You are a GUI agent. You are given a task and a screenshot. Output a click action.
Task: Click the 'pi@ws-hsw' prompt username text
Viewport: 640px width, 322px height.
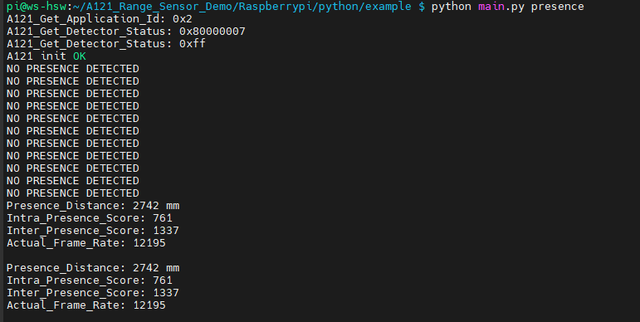tap(37, 7)
